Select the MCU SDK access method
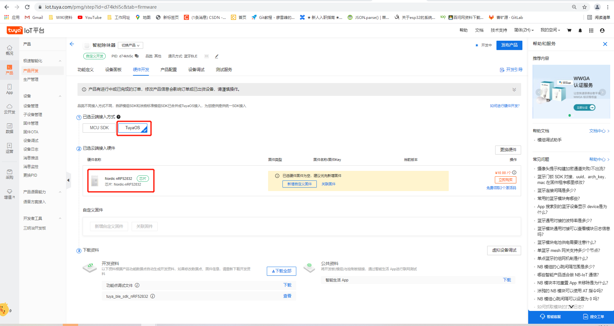 [99, 128]
